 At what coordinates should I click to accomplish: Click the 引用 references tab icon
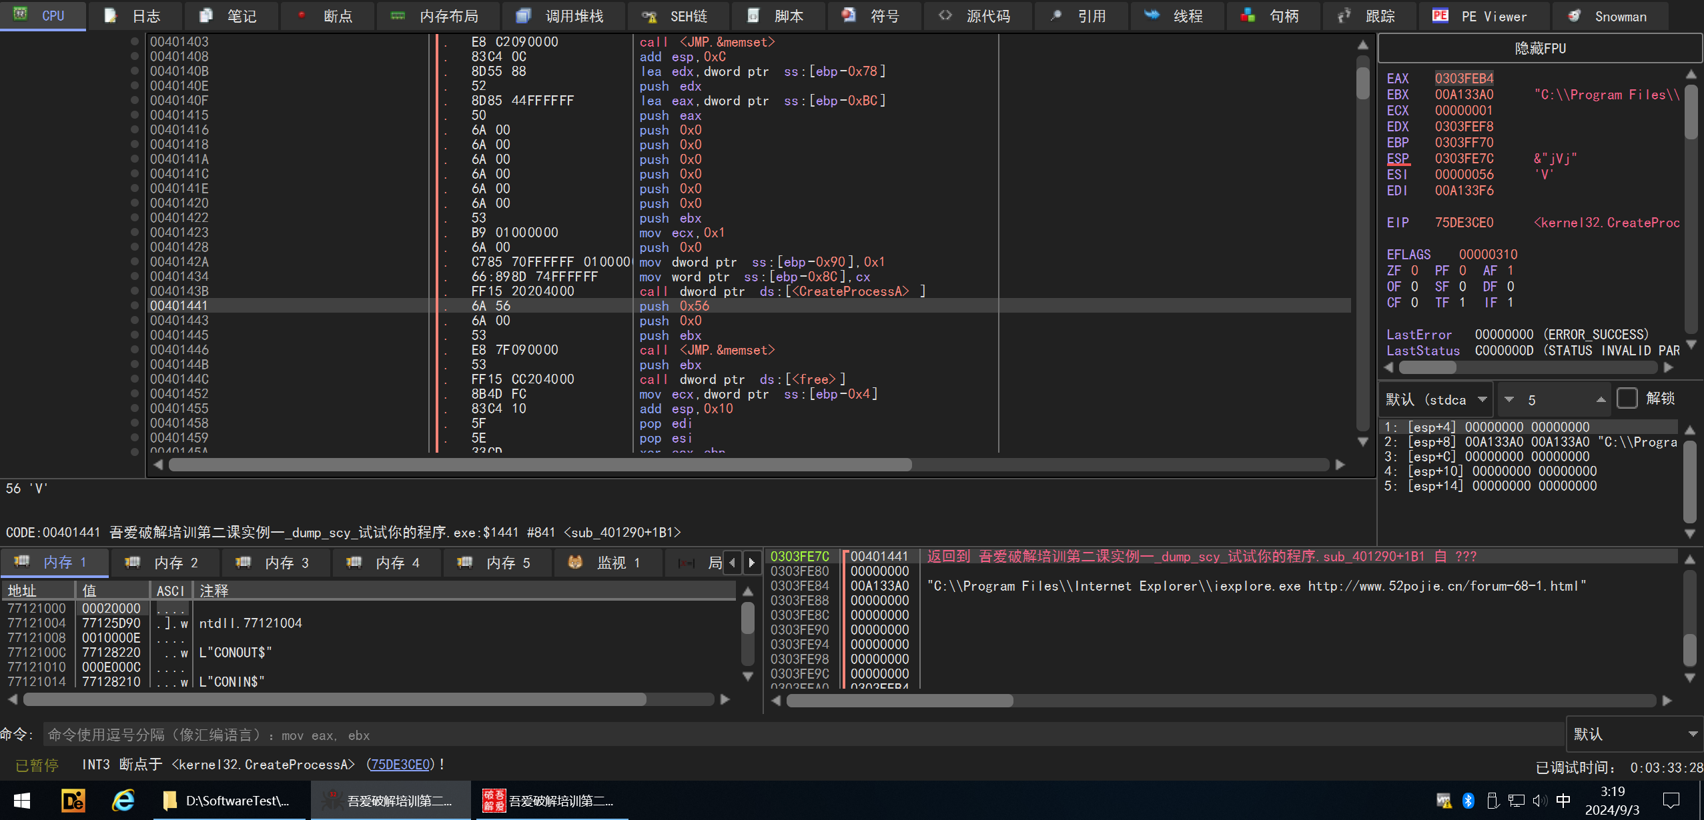(1056, 15)
